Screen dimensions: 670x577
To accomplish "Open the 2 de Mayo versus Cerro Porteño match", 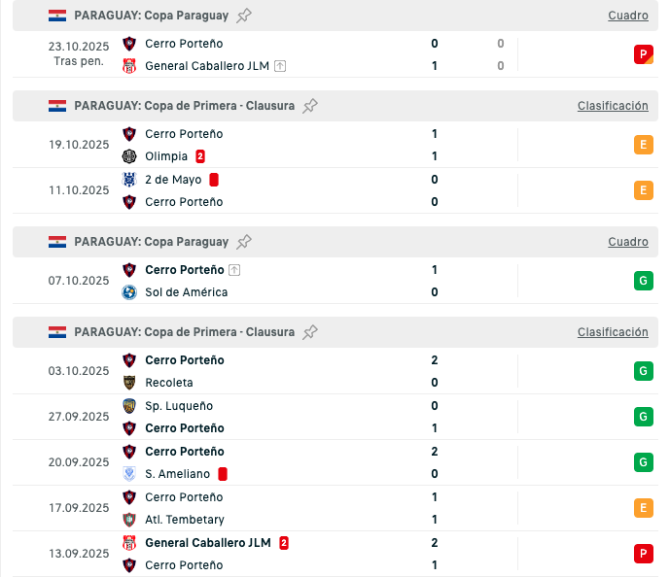I will (292, 190).
